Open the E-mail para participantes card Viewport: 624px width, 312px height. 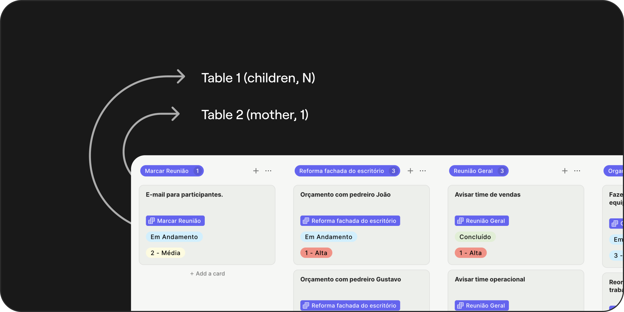(x=184, y=194)
